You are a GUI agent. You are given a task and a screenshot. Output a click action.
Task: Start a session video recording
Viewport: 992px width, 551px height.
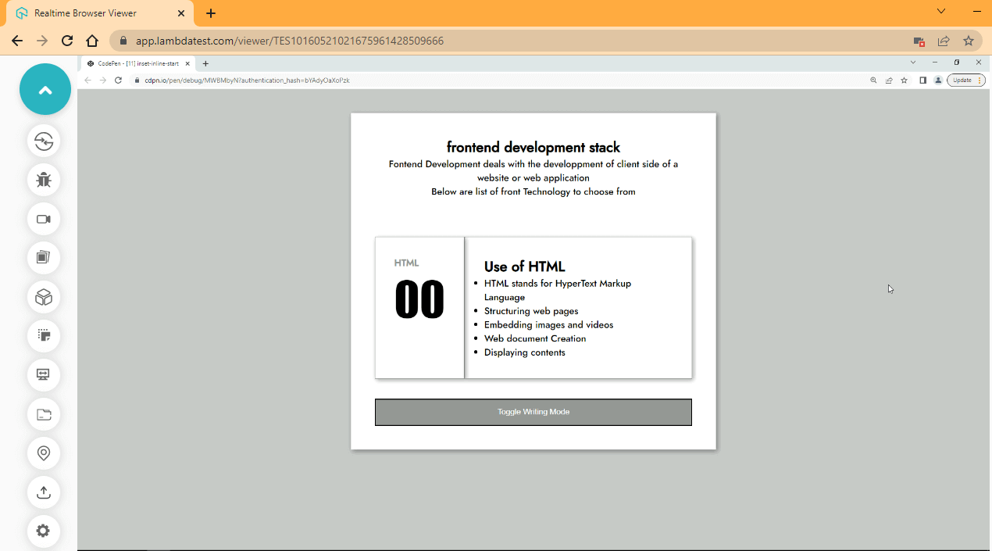point(44,219)
